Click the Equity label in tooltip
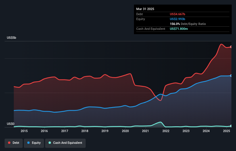The width and height of the screenshot is (236, 151). [141, 19]
